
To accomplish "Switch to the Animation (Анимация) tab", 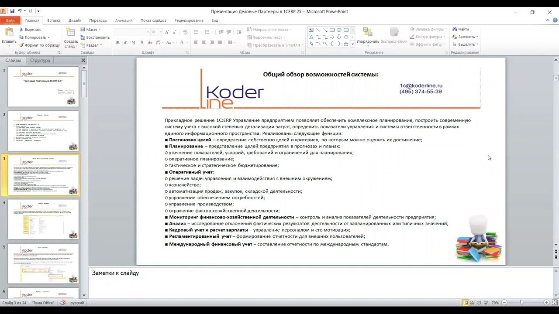I will click(x=124, y=20).
